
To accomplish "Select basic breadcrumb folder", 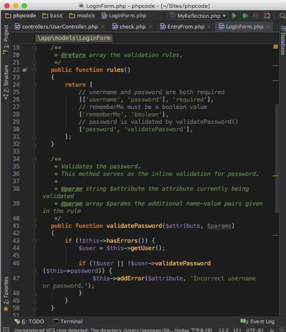I will 53,16.
